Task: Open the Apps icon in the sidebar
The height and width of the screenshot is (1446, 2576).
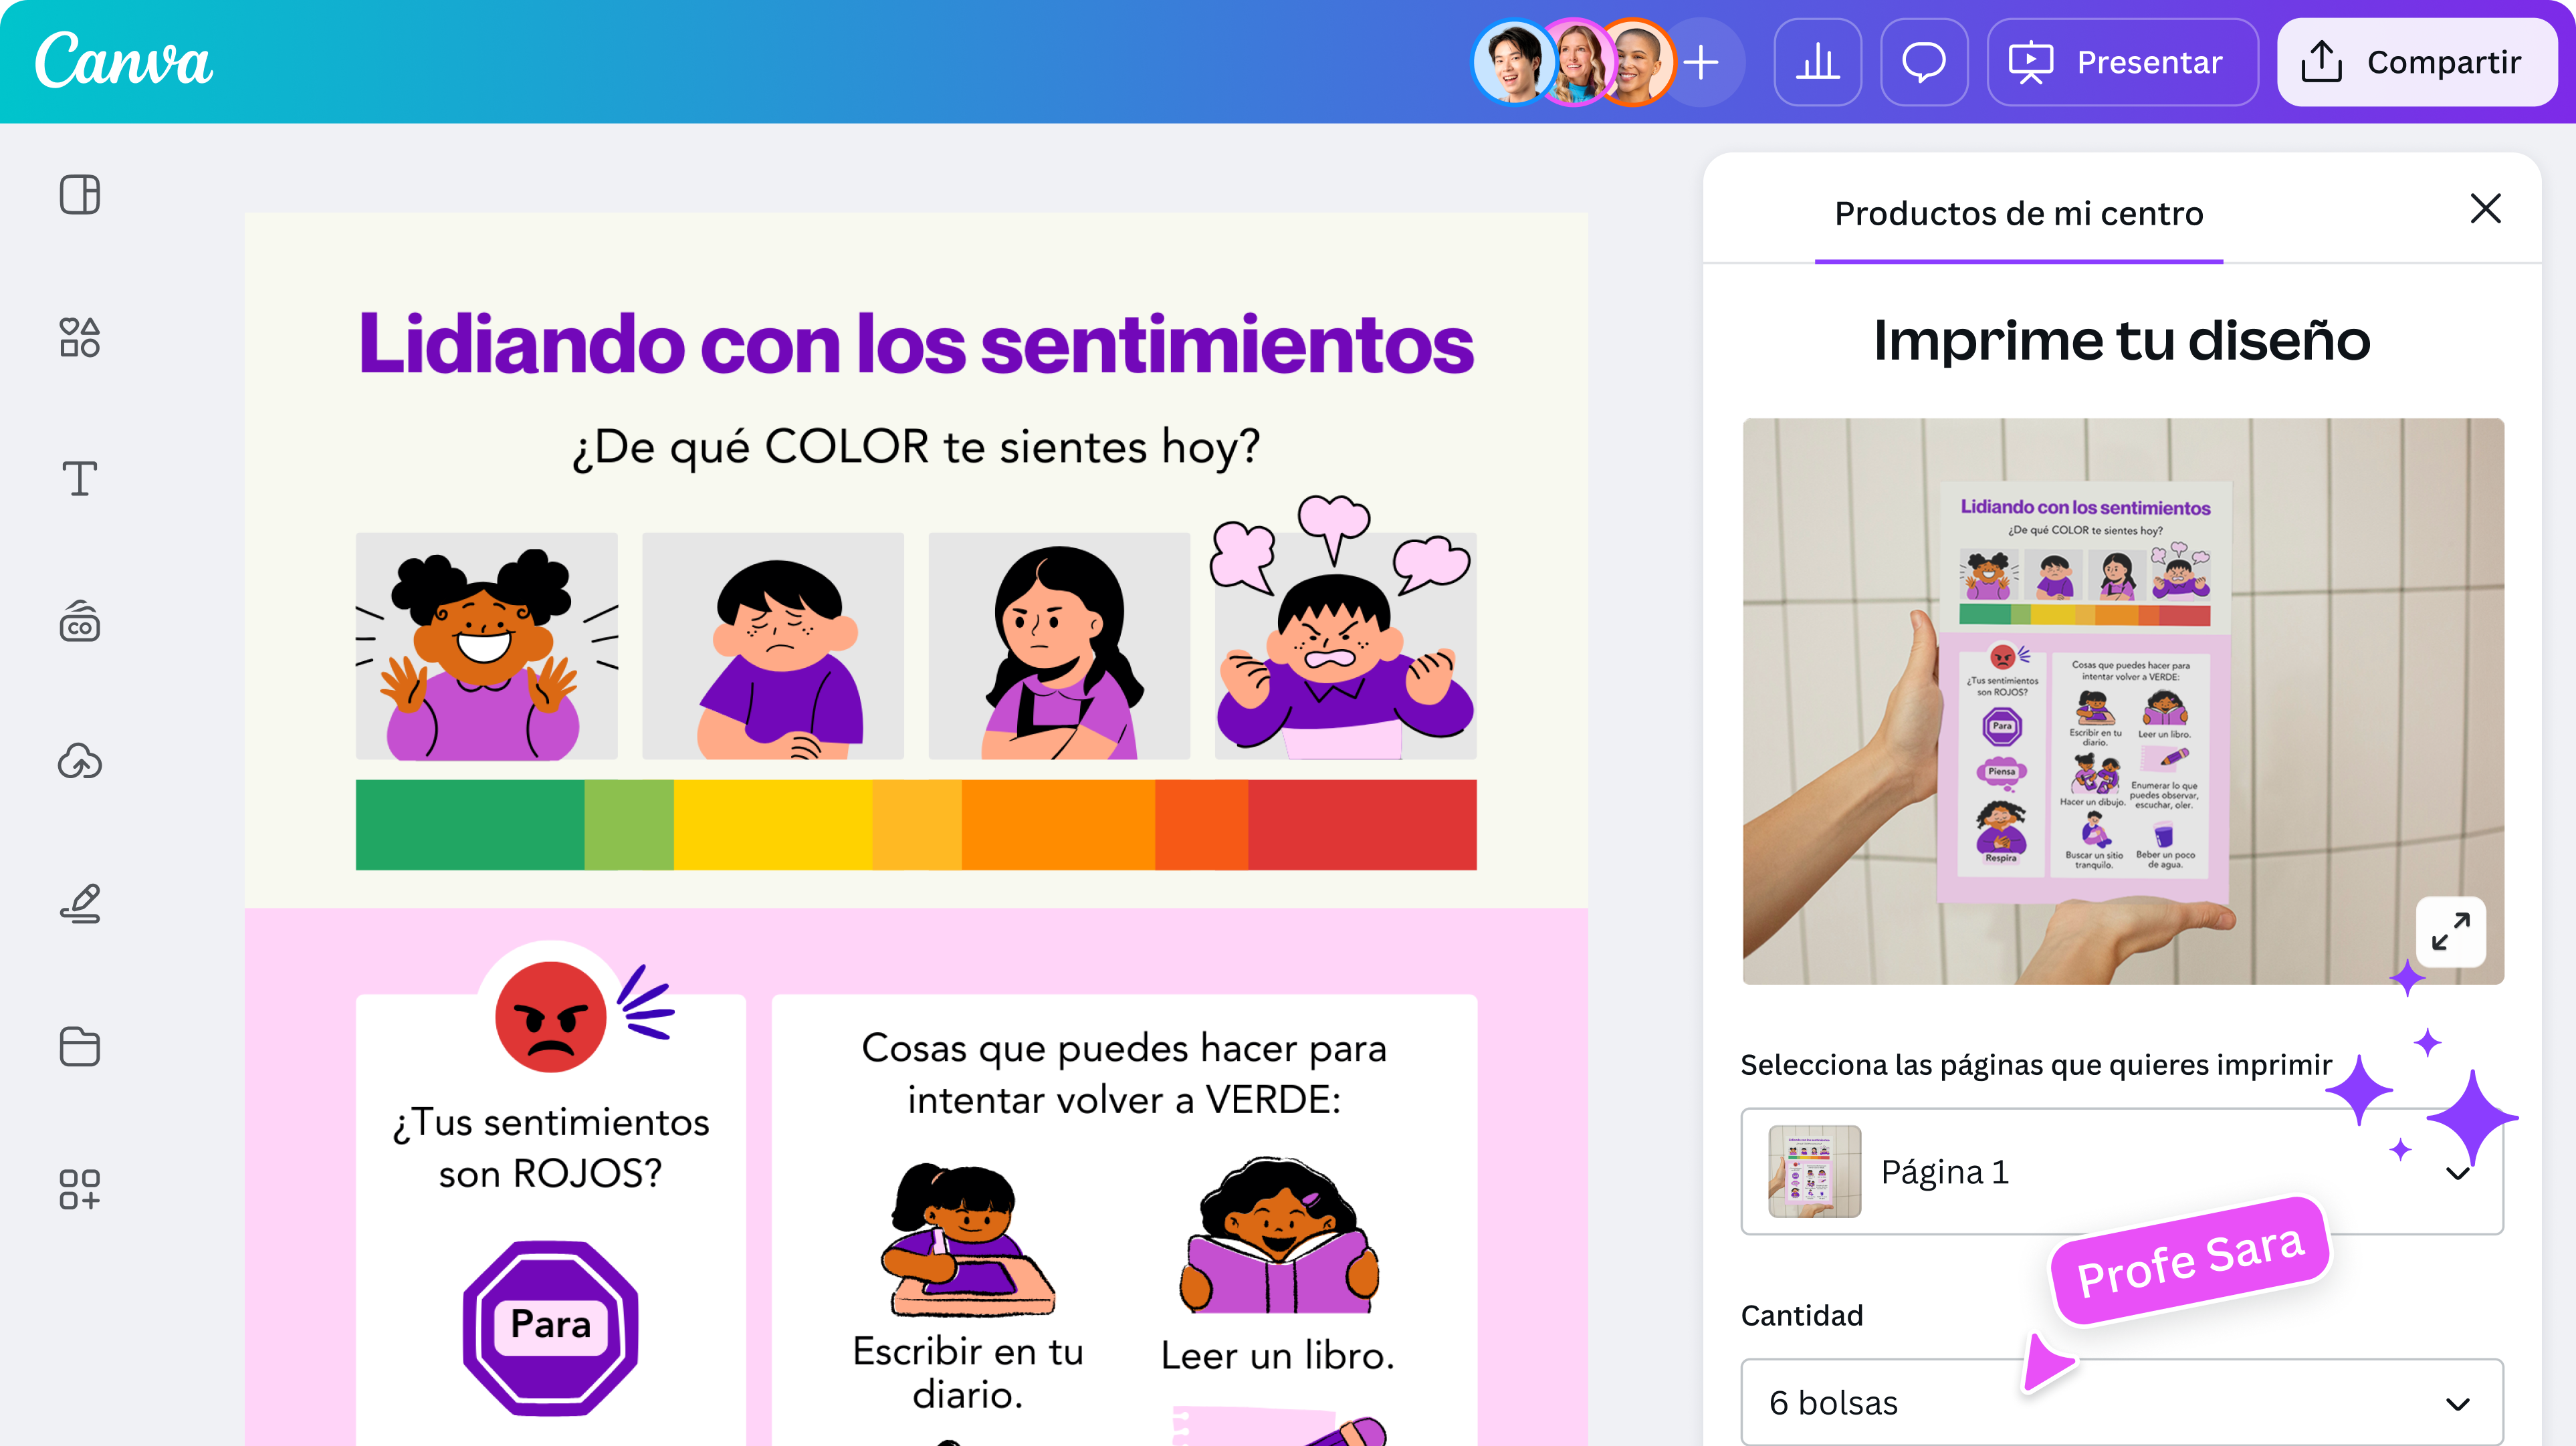Action: pos(80,1189)
